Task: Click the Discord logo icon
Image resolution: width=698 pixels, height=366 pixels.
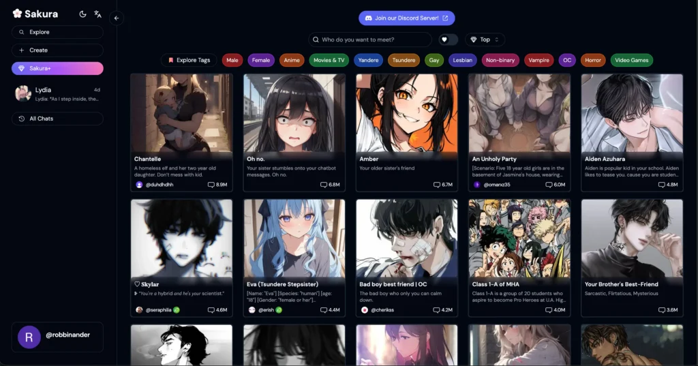Action: tap(368, 18)
